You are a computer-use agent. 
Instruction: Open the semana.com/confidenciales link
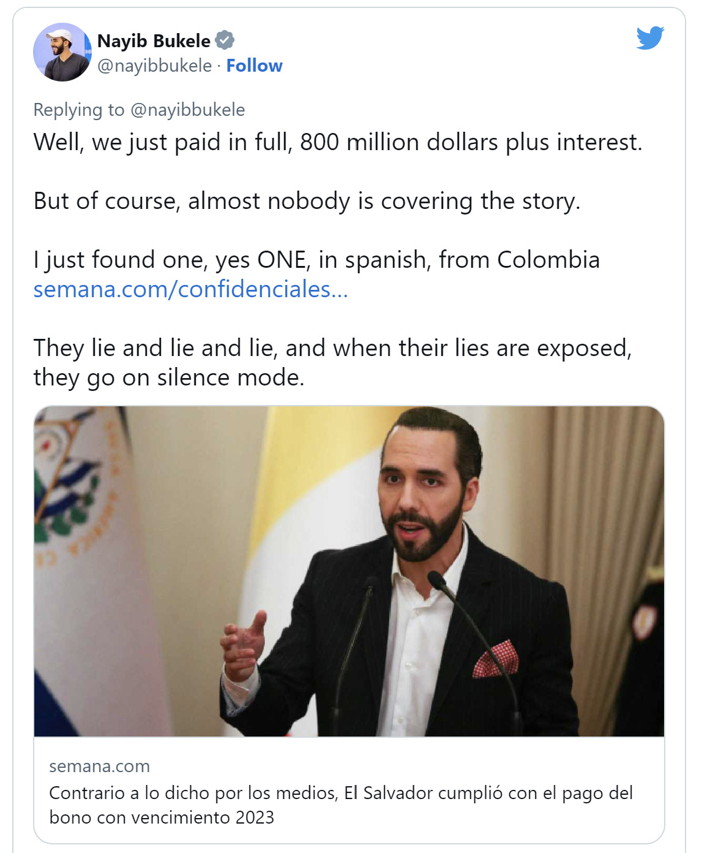(190, 289)
